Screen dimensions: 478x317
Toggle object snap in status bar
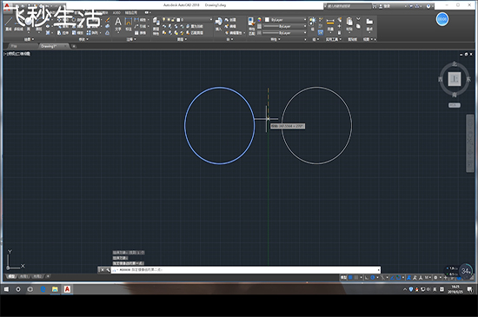398,277
